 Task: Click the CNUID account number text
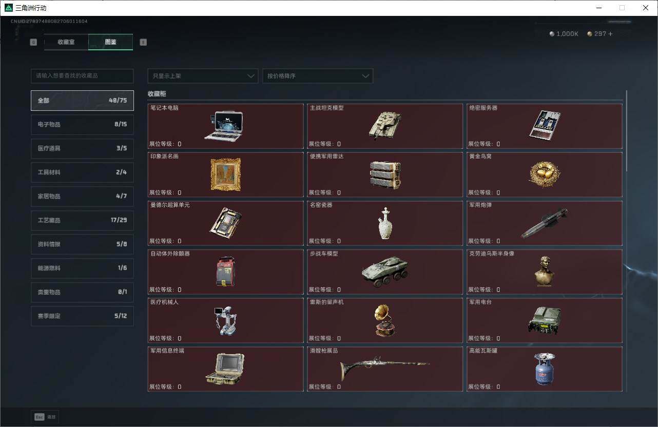click(x=49, y=22)
